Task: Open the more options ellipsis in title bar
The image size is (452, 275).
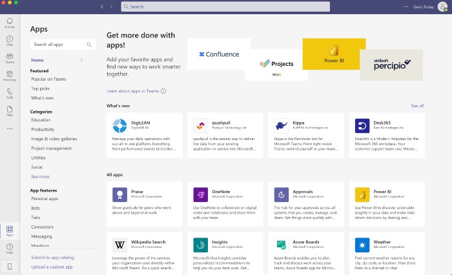Action: (406, 6)
